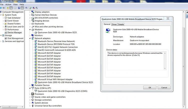Switch to General tab in Properties dialog
The image size is (188, 109).
107,24
